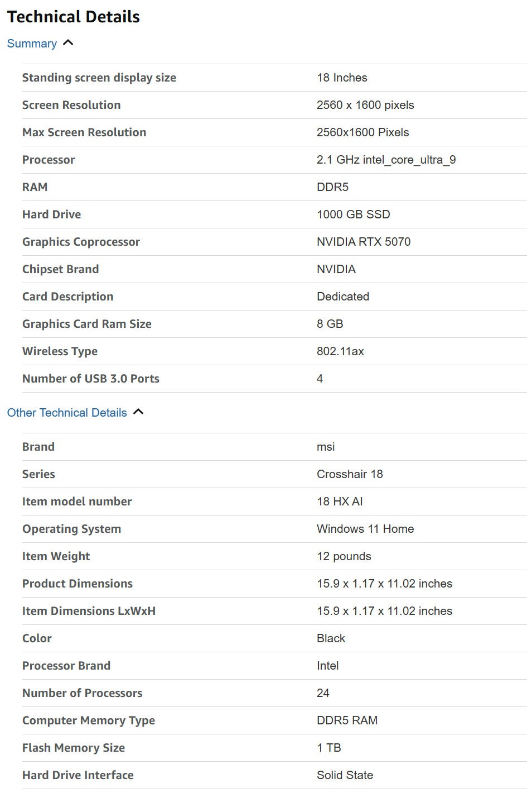Select the 802.11ax value
This screenshot has height=807, width=527.
click(340, 351)
